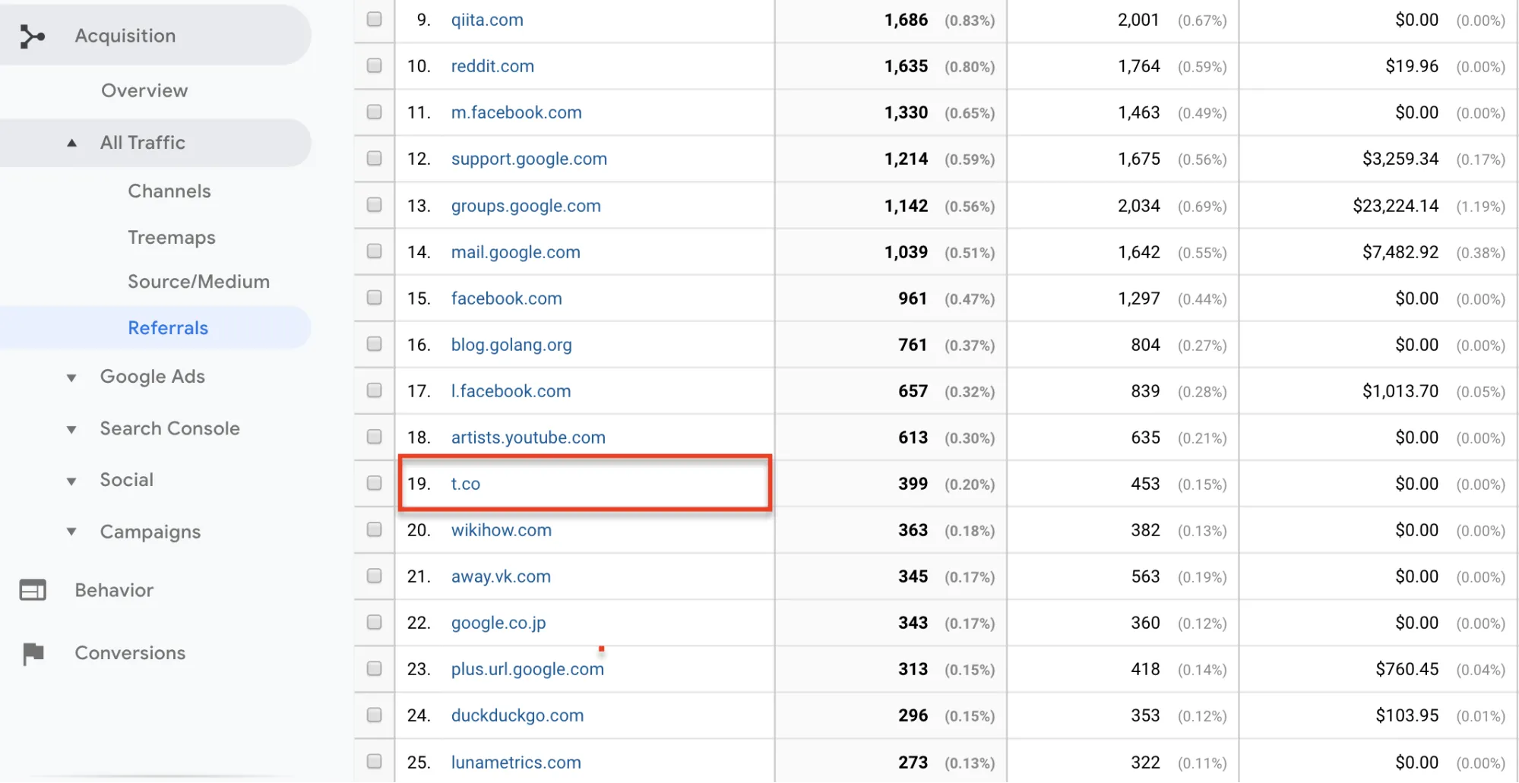Expand the Social section arrow
This screenshot has width=1519, height=783.
click(x=71, y=481)
